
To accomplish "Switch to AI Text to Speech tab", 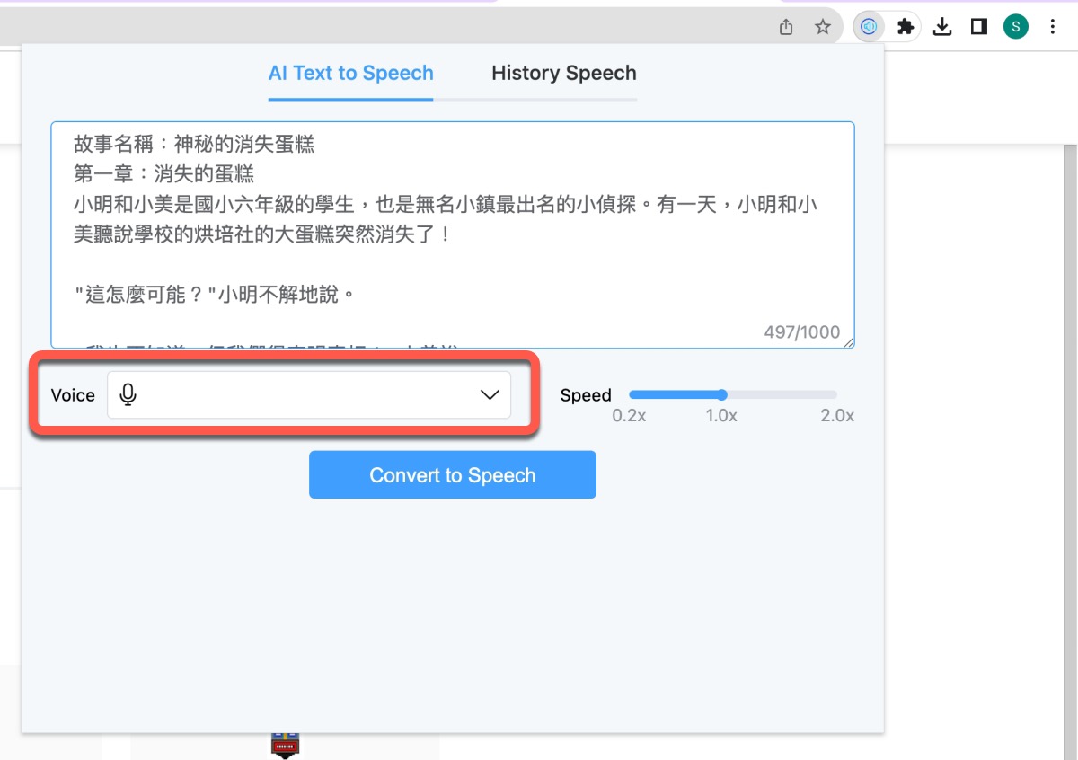I will tap(351, 74).
